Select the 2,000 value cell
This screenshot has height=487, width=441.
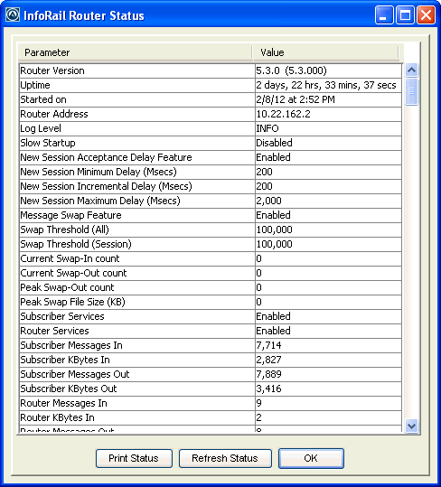click(x=328, y=201)
